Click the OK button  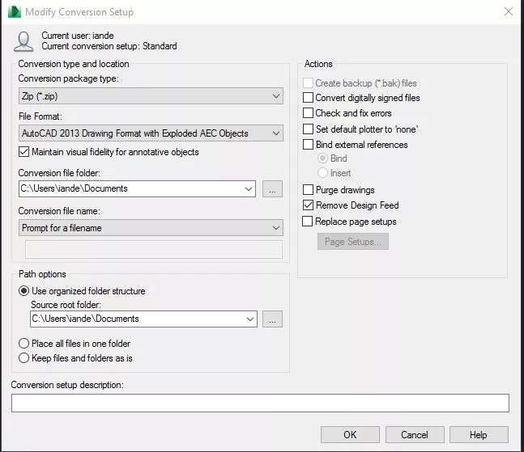point(350,435)
